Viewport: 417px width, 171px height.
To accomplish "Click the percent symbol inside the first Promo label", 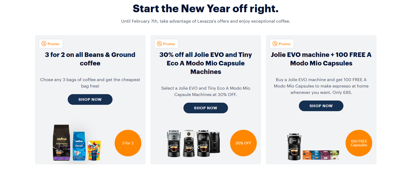I will 43,43.
